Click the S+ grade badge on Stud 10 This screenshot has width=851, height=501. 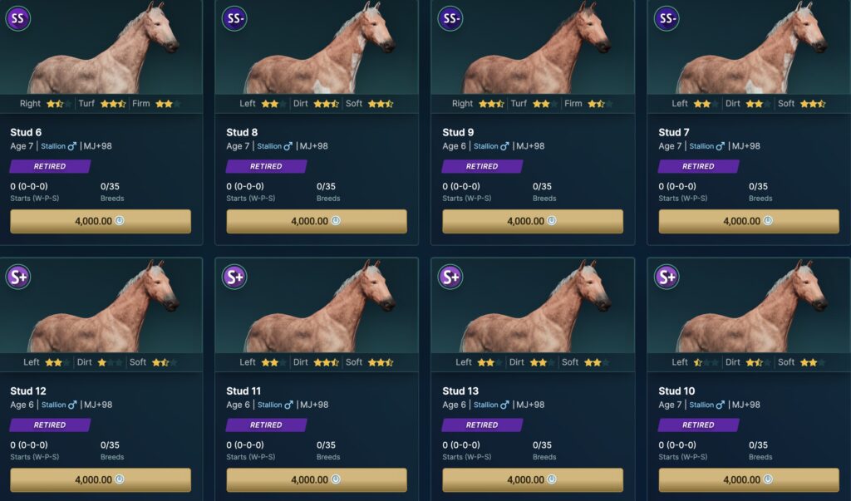click(x=667, y=277)
